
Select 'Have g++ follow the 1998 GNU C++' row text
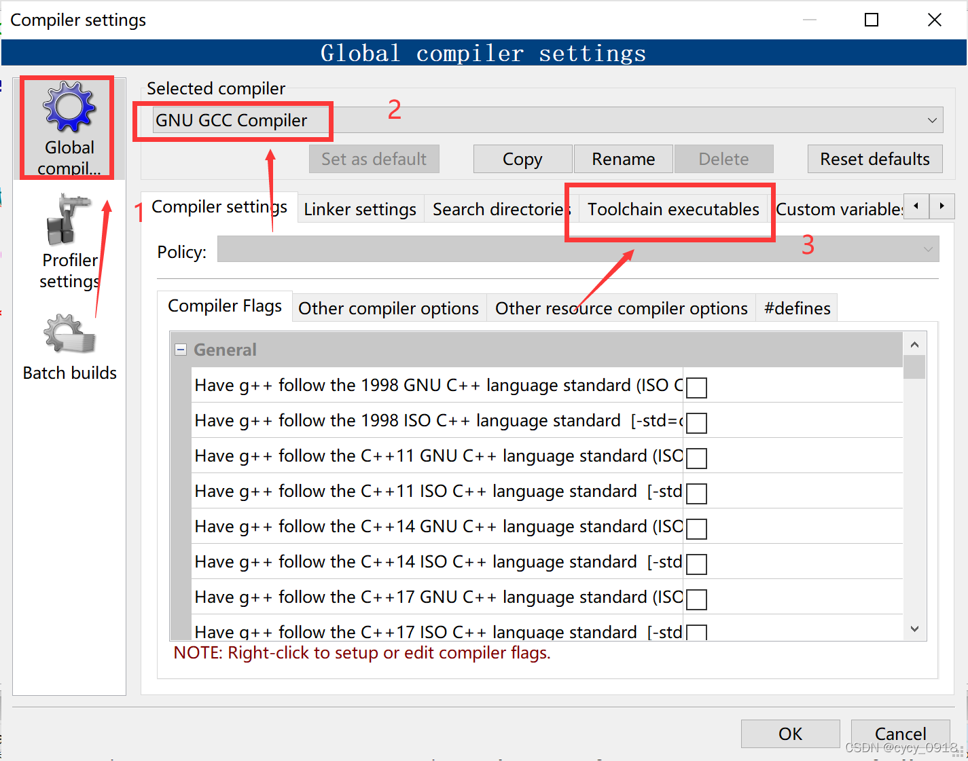(439, 385)
